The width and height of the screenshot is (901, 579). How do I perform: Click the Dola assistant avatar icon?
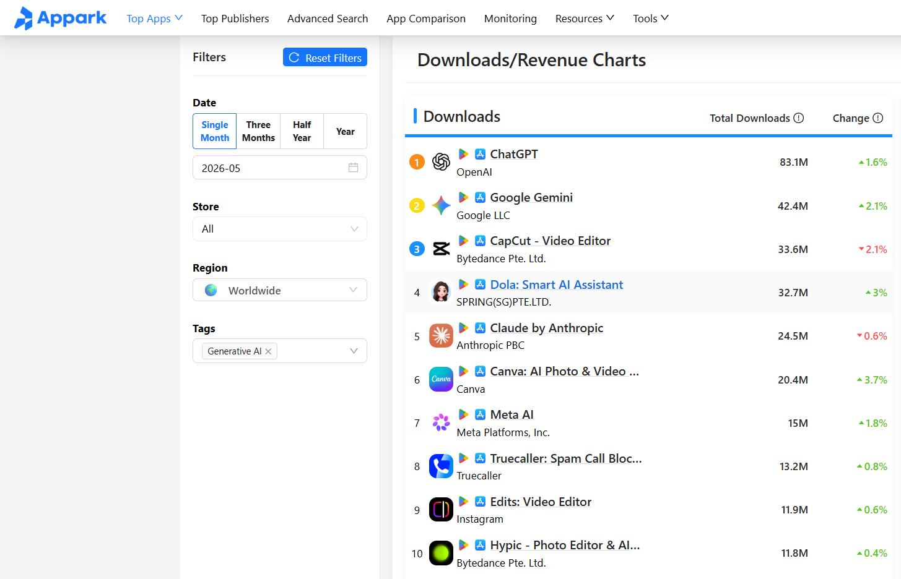pos(441,292)
